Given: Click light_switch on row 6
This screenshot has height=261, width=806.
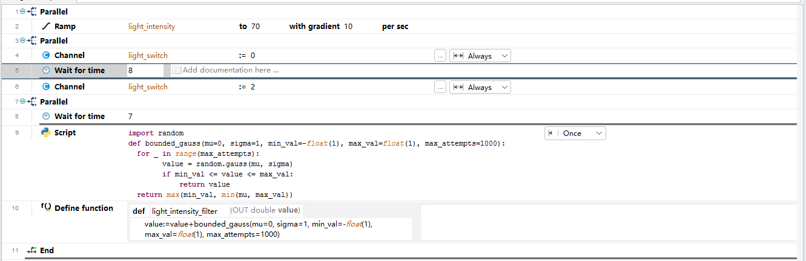Looking at the screenshot, I should pyautogui.click(x=148, y=87).
